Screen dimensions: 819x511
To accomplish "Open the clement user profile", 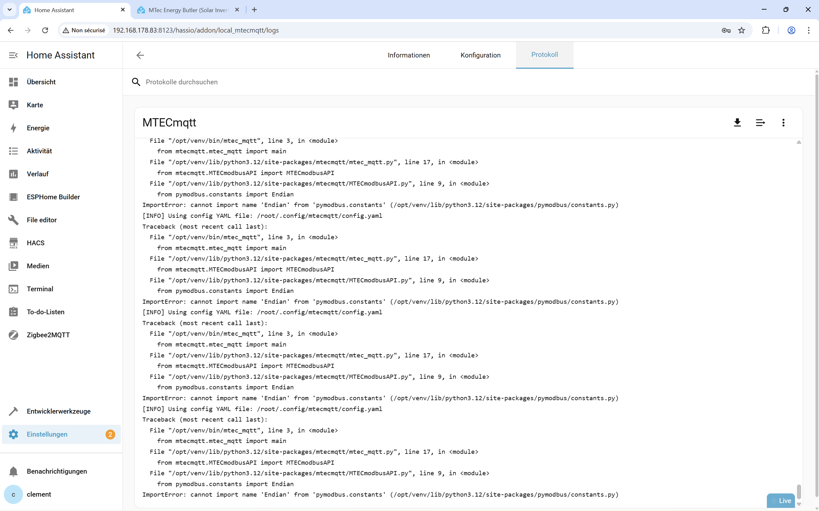I will tap(39, 494).
